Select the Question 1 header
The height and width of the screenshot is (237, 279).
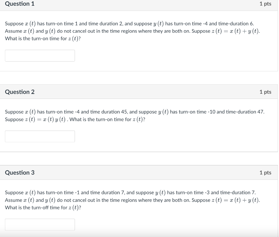pyautogui.click(x=19, y=4)
